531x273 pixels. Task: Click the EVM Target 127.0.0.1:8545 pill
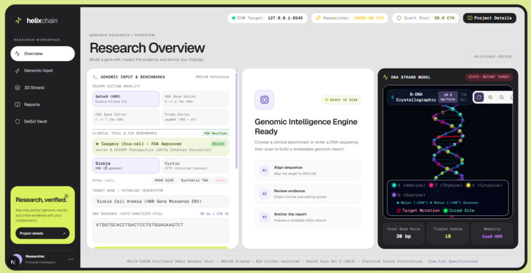[x=267, y=18]
